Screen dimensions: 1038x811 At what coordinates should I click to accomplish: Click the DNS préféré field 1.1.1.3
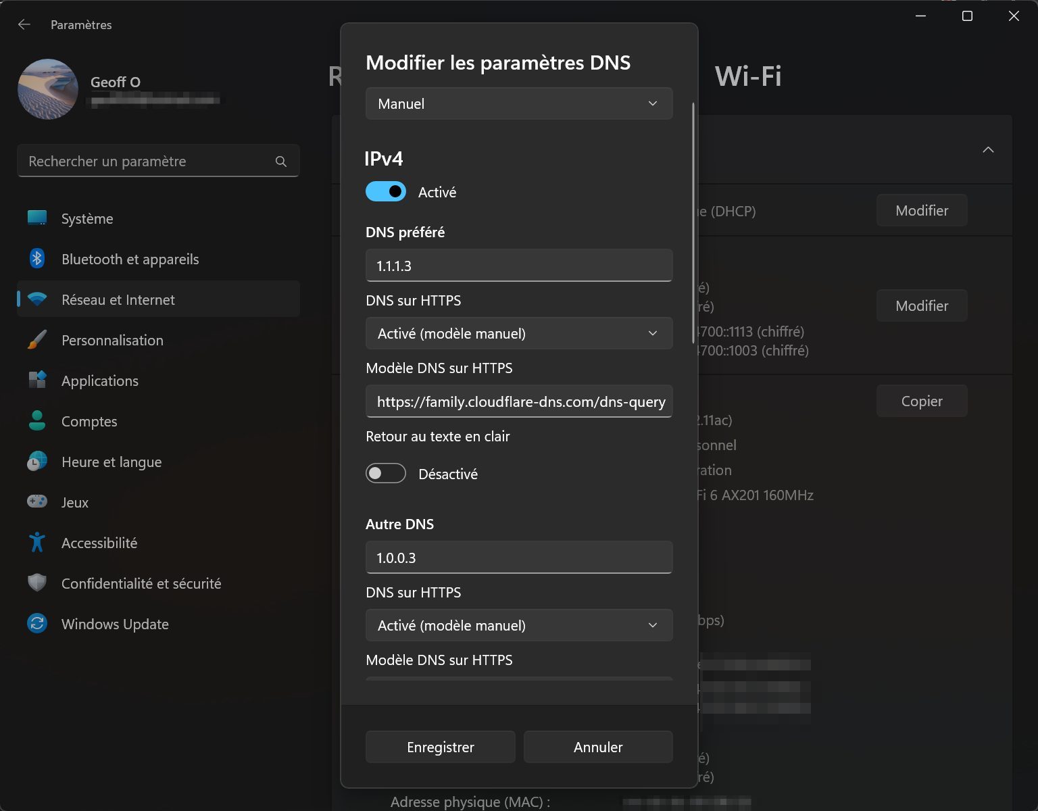click(519, 266)
